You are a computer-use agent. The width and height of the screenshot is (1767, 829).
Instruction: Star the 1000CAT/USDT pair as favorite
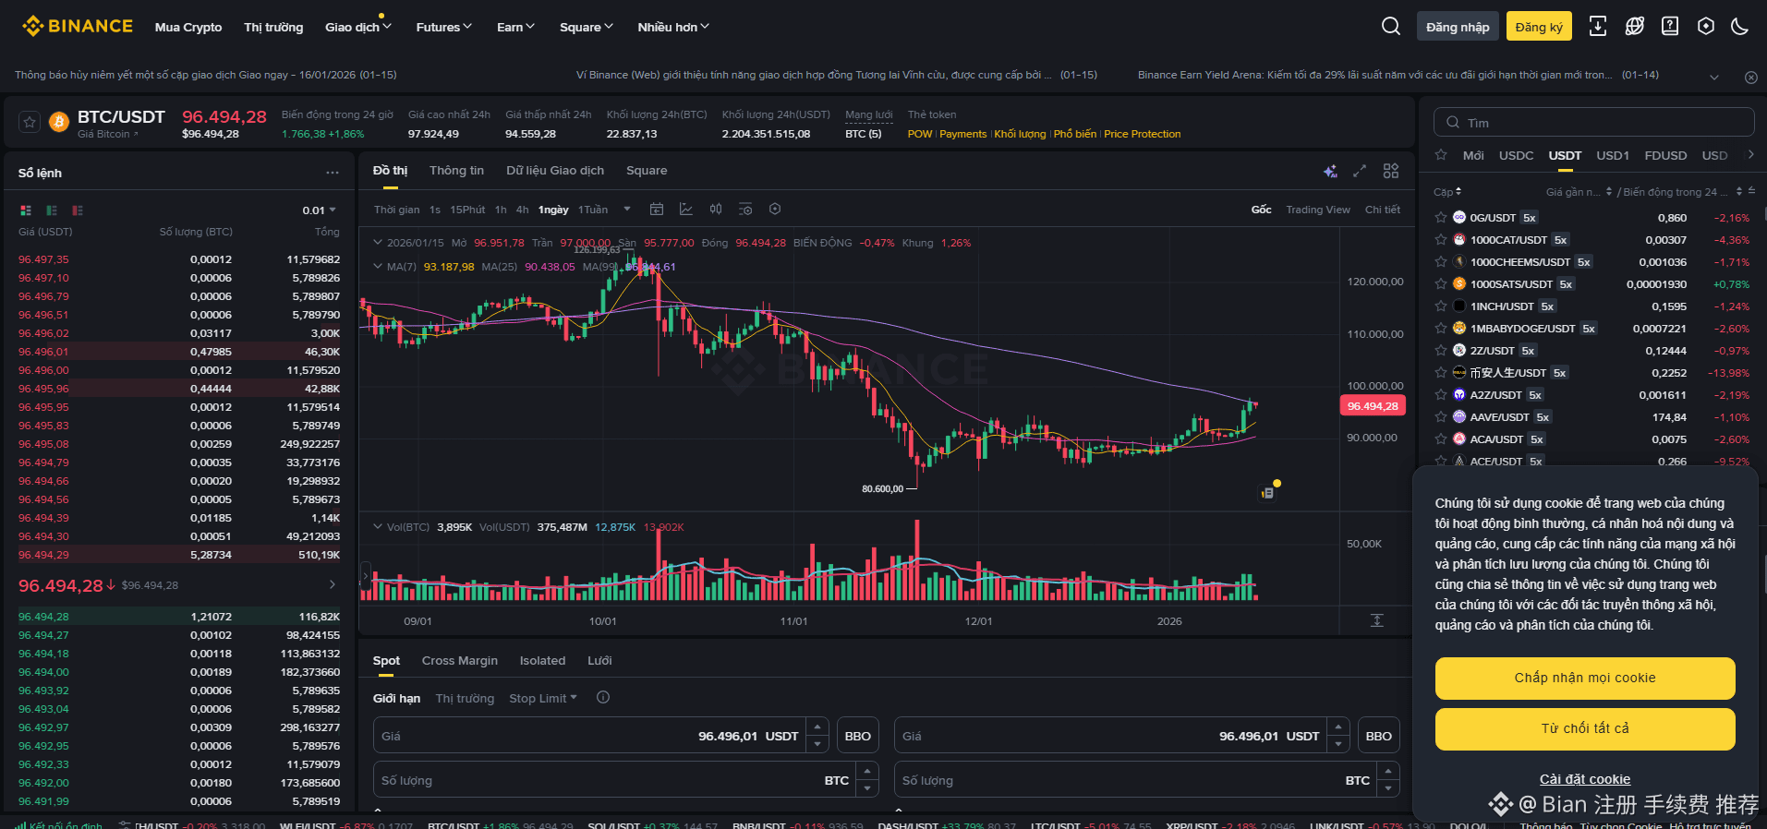[1441, 240]
